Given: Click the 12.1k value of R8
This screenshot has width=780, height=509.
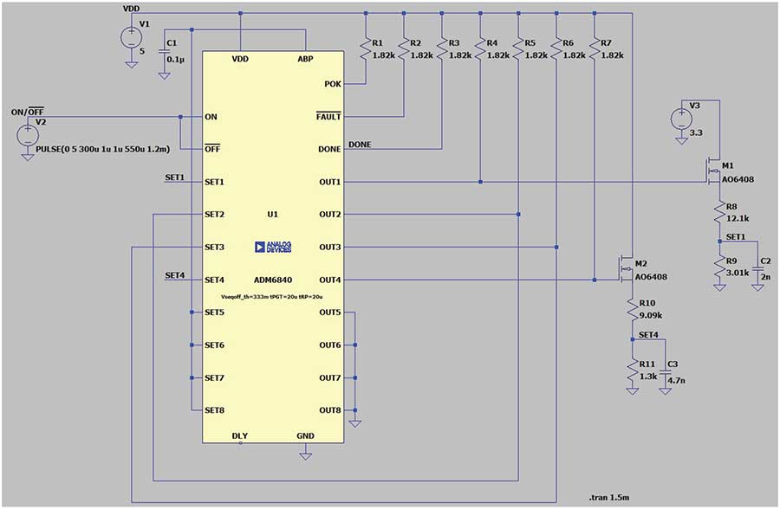Looking at the screenshot, I should (x=738, y=218).
